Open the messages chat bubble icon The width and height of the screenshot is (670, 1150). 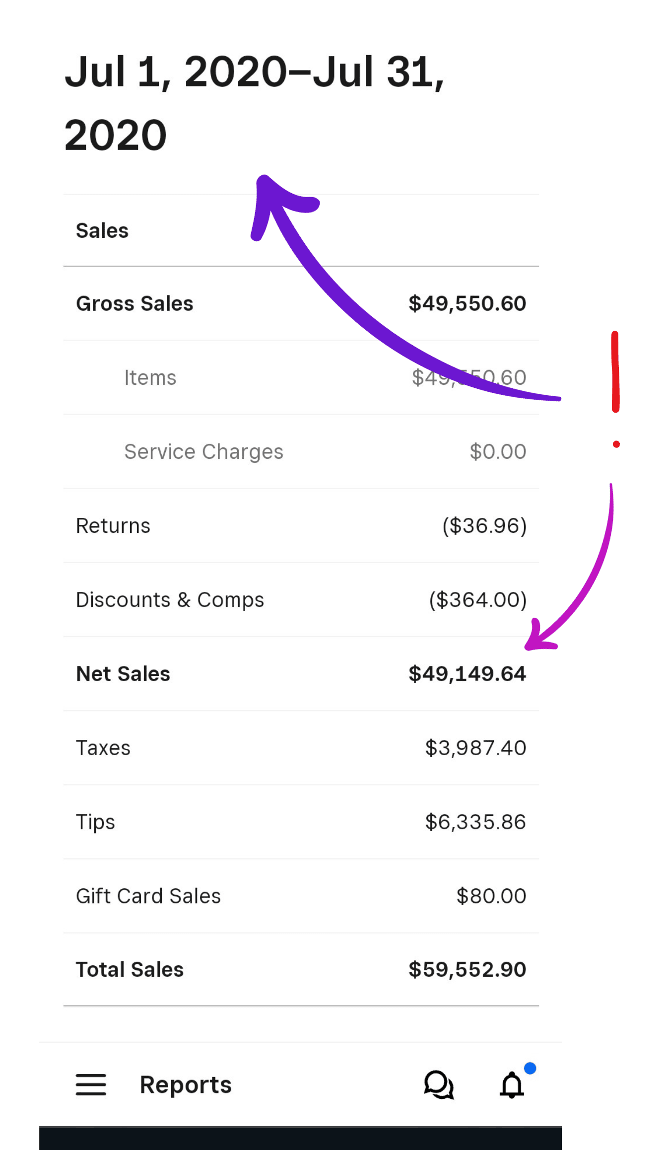(439, 1084)
